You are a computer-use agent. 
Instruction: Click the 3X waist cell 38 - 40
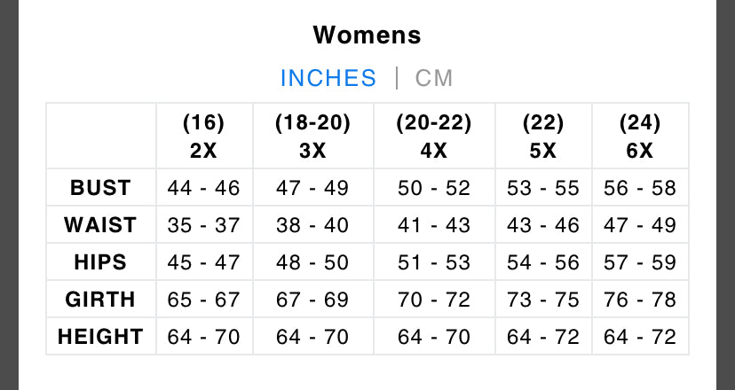pyautogui.click(x=312, y=225)
